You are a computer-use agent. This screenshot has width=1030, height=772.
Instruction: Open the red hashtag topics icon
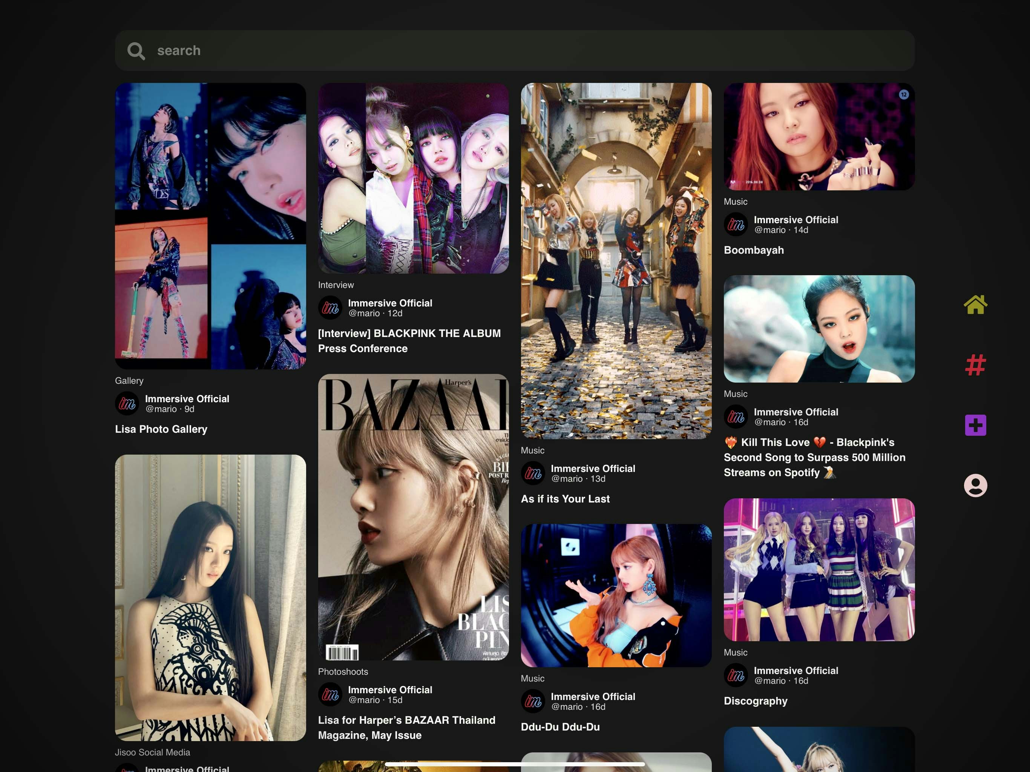pos(975,365)
